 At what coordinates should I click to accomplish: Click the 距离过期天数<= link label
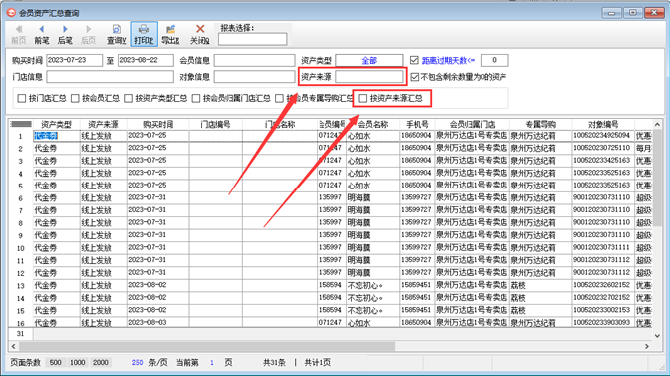[x=448, y=61]
